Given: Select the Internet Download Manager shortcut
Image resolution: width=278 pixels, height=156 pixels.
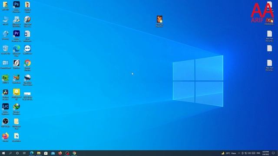Looking at the screenshot, I should 17,109.
